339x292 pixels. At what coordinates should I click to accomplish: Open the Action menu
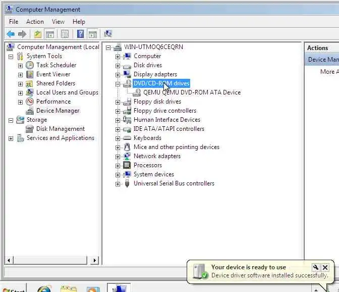[x=35, y=22]
